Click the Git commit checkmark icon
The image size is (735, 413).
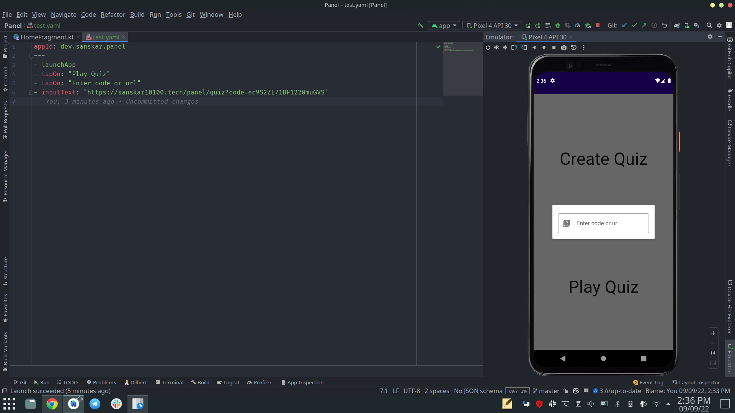pyautogui.click(x=634, y=25)
